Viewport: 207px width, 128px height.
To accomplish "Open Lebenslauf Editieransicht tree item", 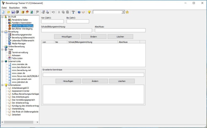I will 23,41.
